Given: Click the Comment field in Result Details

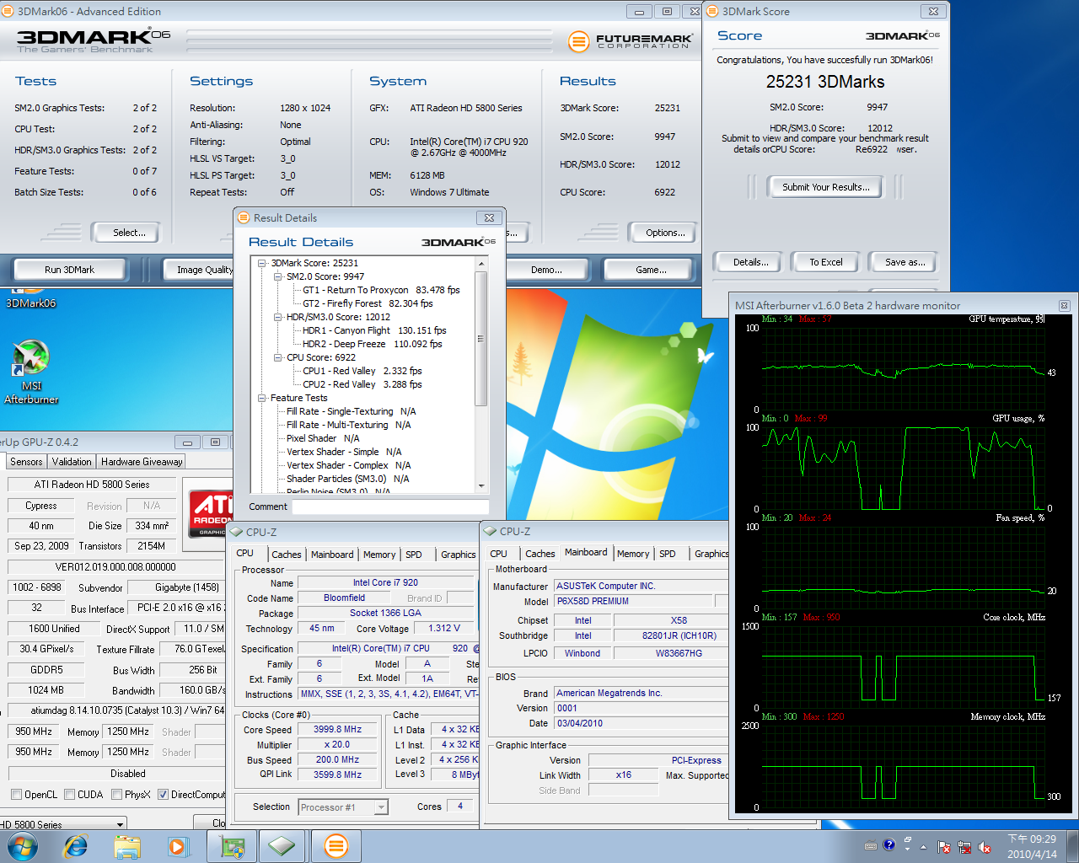Looking at the screenshot, I should (389, 507).
